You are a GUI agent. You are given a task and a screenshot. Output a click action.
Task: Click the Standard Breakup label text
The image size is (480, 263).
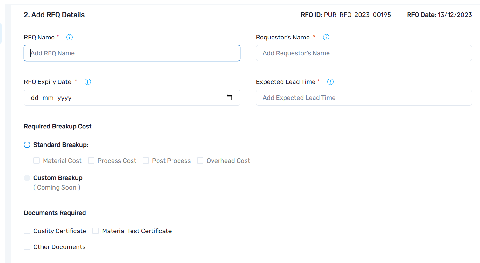(61, 145)
